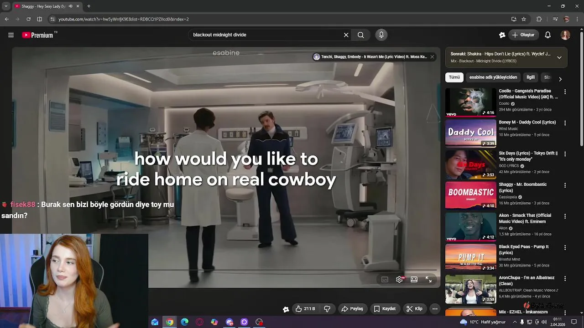Open a new Chrome tab
584x328 pixels.
[x=89, y=6]
